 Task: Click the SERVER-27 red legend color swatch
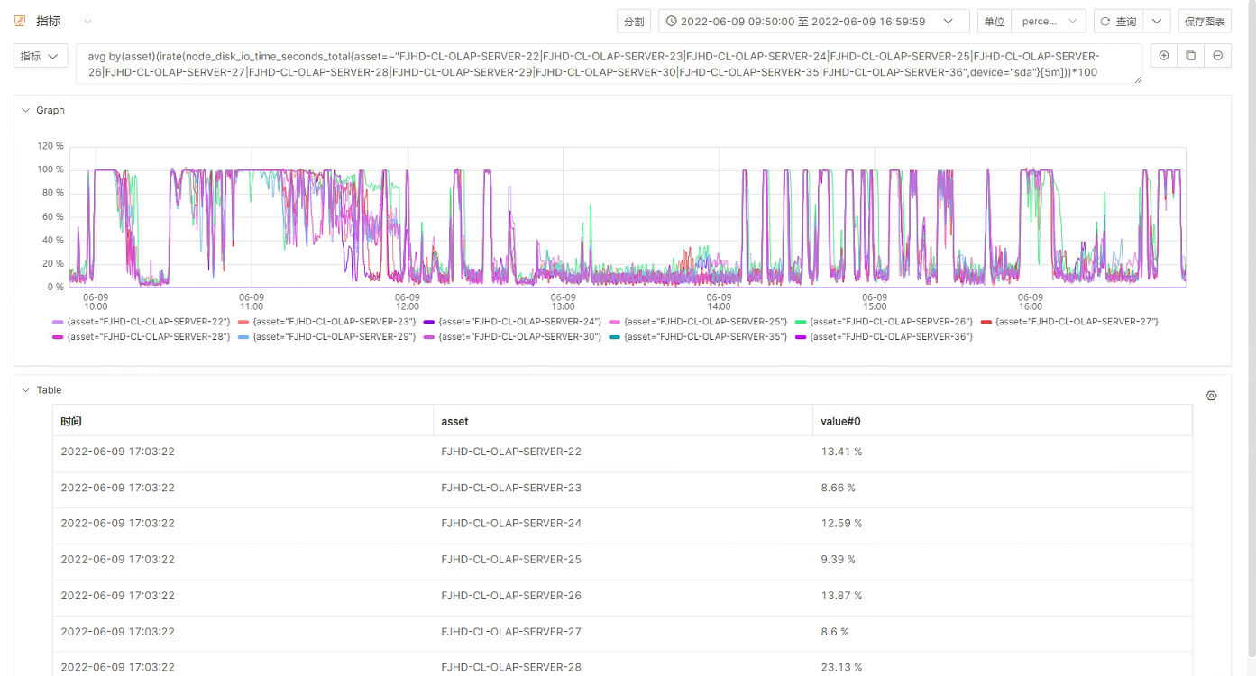coord(986,322)
